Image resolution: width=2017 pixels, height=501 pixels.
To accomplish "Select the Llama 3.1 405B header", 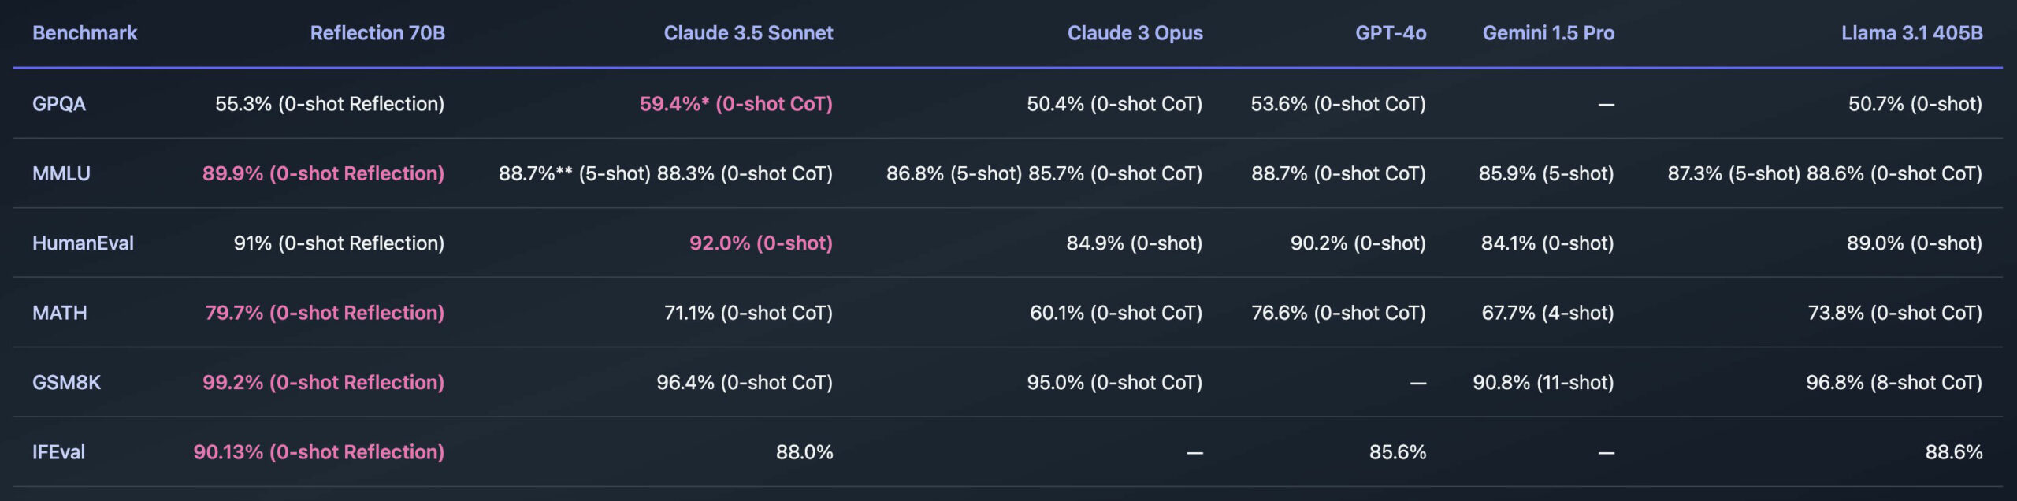I will click(x=1911, y=33).
